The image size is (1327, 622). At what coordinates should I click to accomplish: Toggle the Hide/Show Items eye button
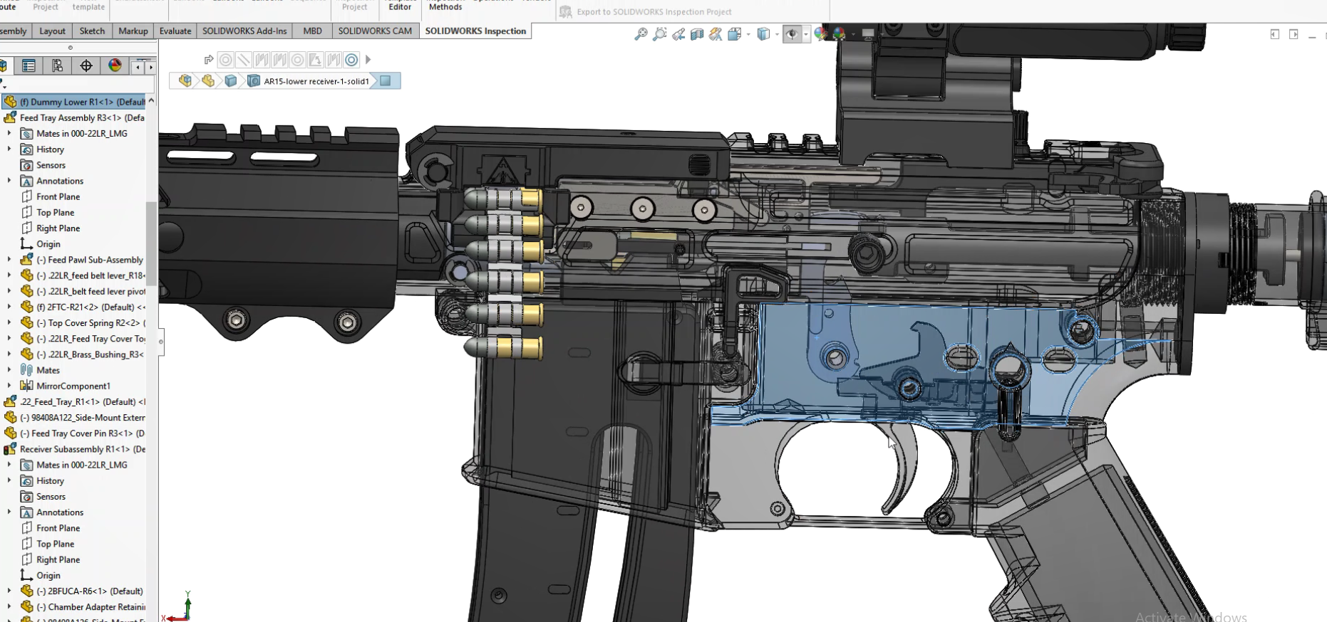pos(792,34)
